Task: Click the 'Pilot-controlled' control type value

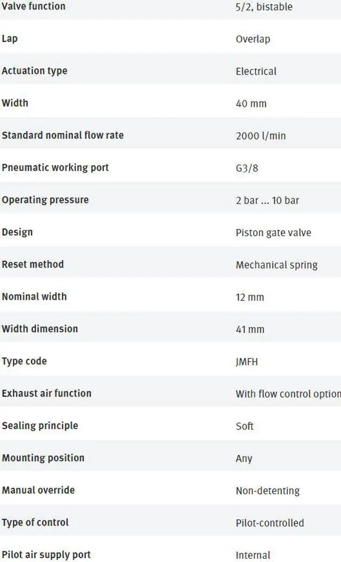Action: 270,523
